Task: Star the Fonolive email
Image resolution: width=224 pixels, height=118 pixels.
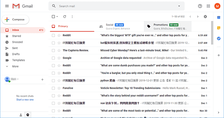Action: (x=59, y=88)
